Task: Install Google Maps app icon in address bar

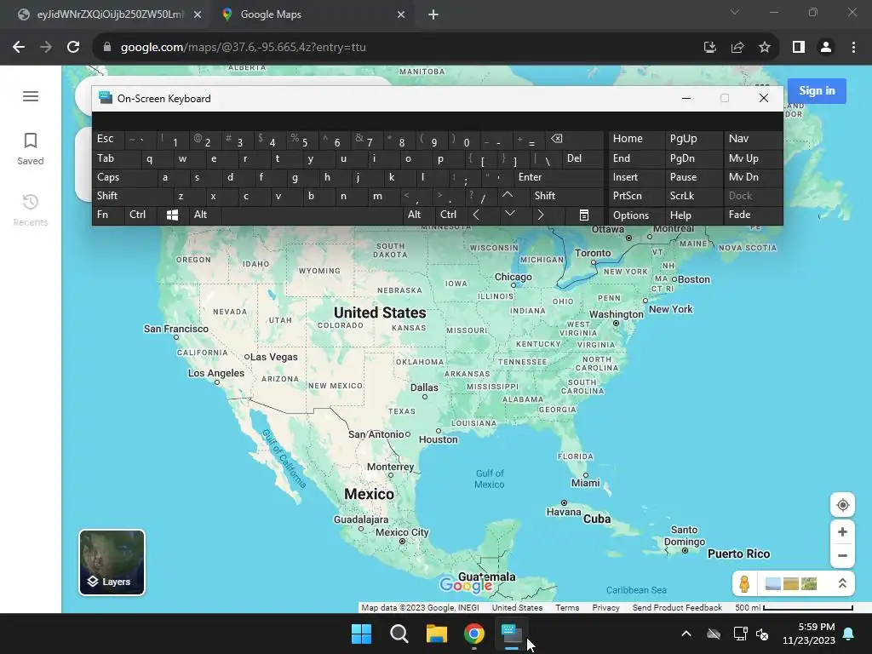Action: 710,48
